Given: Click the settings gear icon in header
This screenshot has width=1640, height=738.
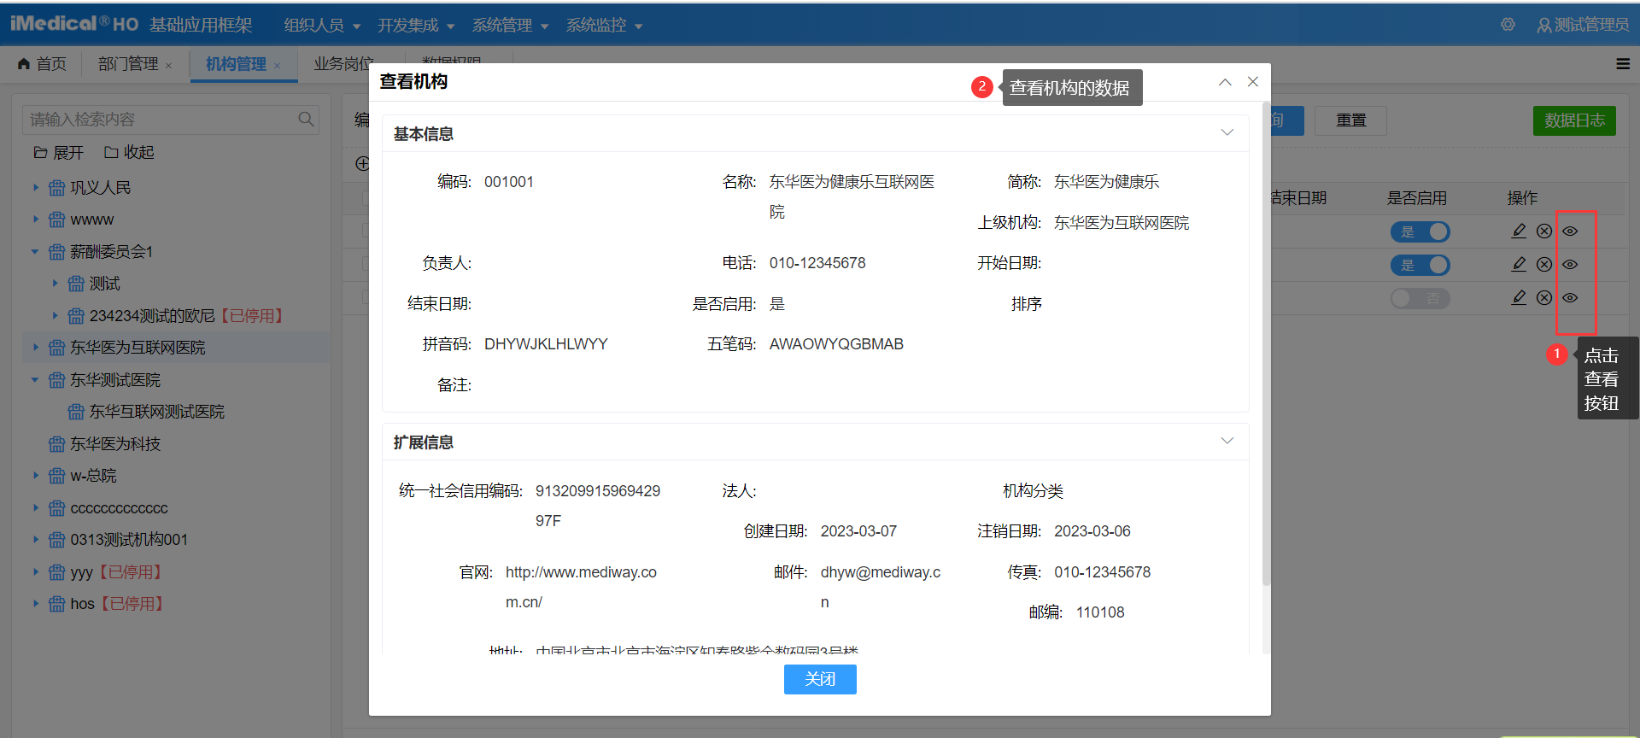Looking at the screenshot, I should click(x=1508, y=25).
